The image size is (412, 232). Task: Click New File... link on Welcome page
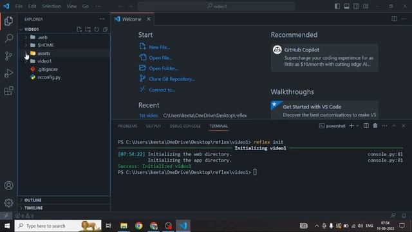pyautogui.click(x=159, y=47)
